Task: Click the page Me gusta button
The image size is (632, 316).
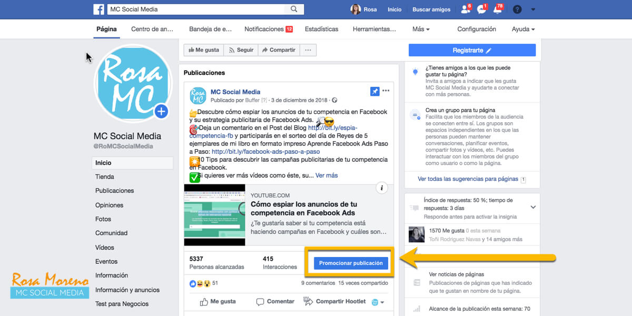Action: coord(203,50)
